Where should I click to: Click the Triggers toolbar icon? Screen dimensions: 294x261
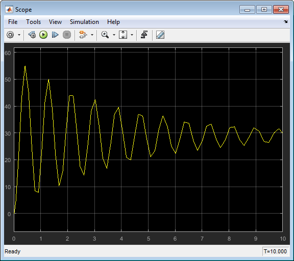144,35
